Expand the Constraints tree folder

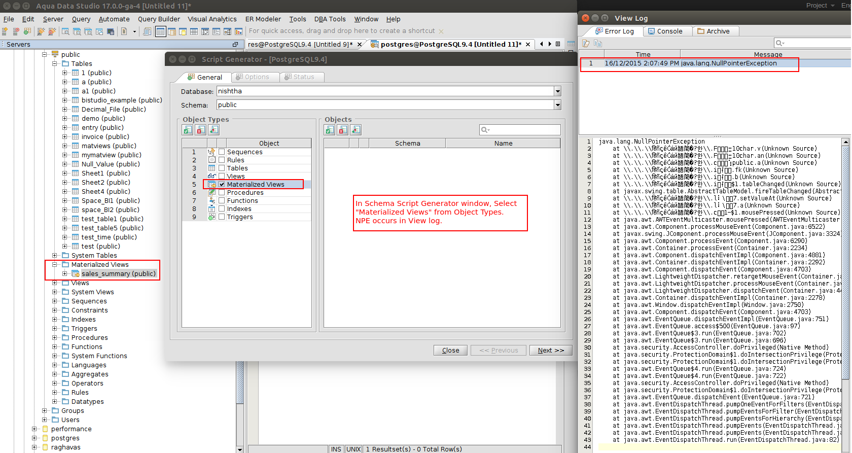(x=55, y=310)
